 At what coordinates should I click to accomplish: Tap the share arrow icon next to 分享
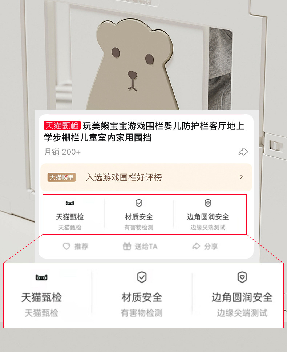[196, 246]
